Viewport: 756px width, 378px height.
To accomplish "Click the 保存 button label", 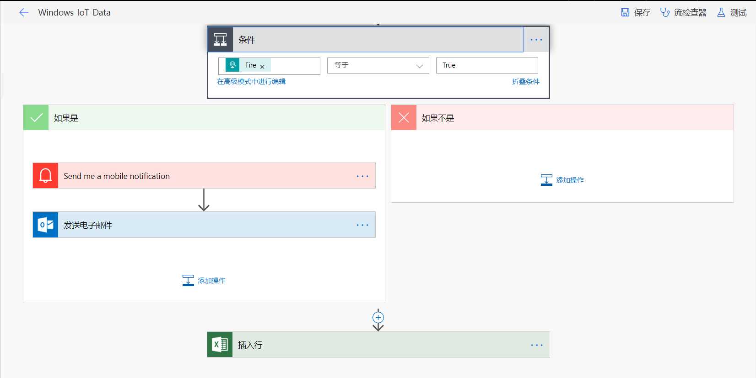I will 642,13.
